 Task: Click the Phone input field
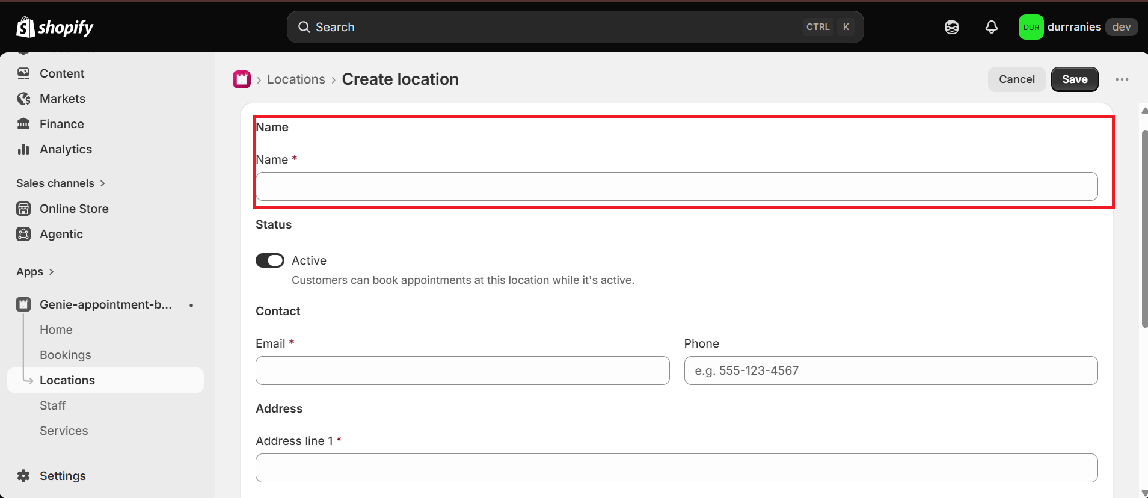[891, 370]
